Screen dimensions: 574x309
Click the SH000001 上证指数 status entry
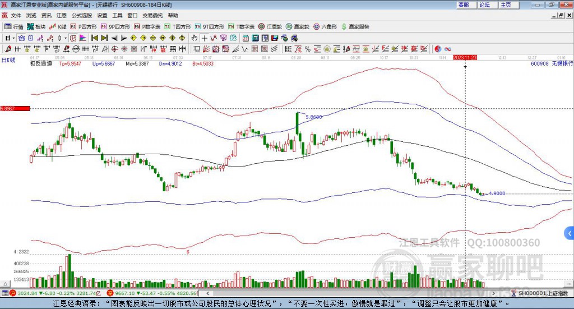click(540, 293)
